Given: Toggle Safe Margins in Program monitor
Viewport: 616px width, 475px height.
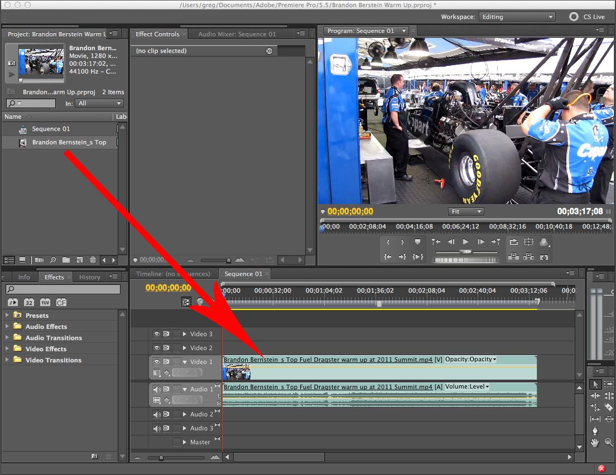Looking at the screenshot, I should coord(529,242).
